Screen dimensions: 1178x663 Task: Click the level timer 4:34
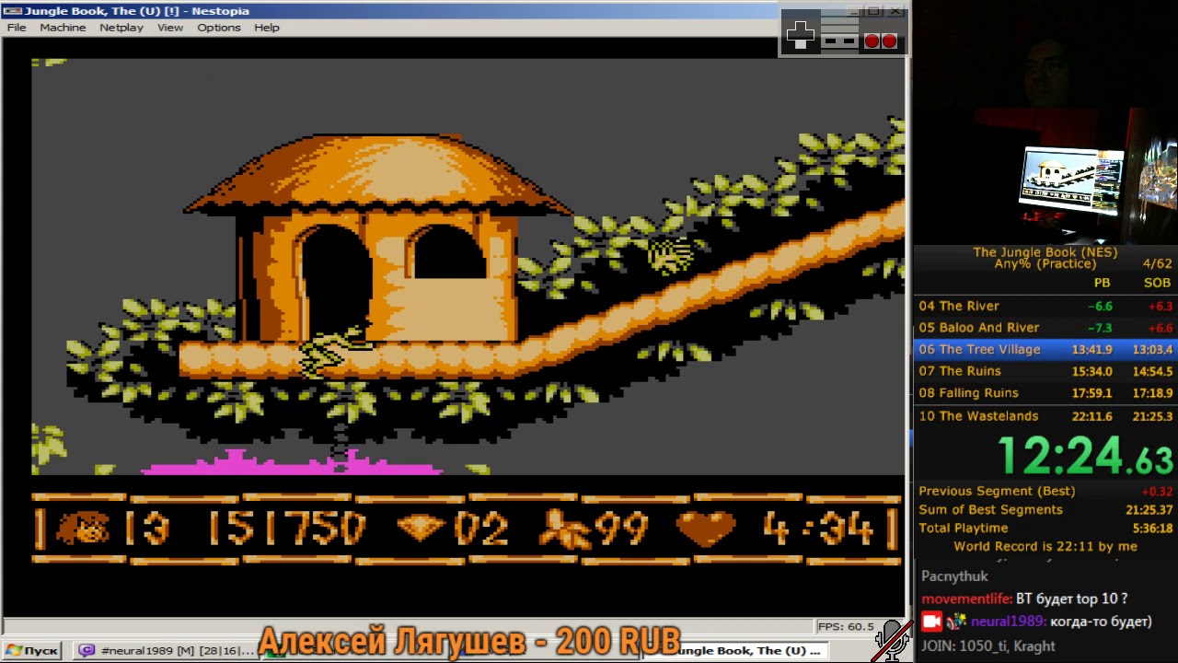click(818, 529)
